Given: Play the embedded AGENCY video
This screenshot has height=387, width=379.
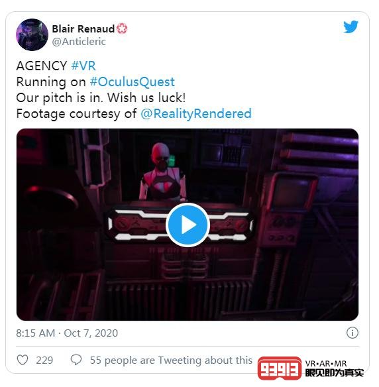Looking at the screenshot, I should tap(188, 225).
